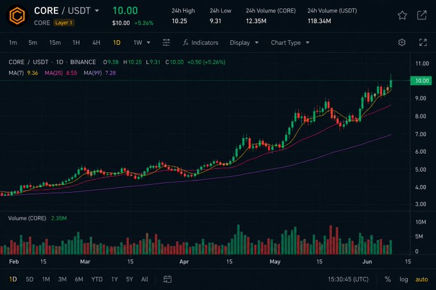The image size is (436, 290).
Task: Toggle auto price scale
Action: (x=421, y=279)
